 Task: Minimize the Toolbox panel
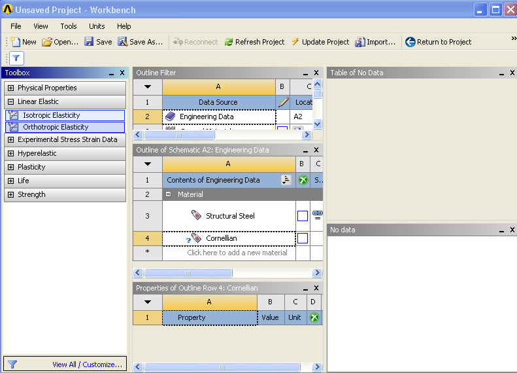tap(112, 73)
